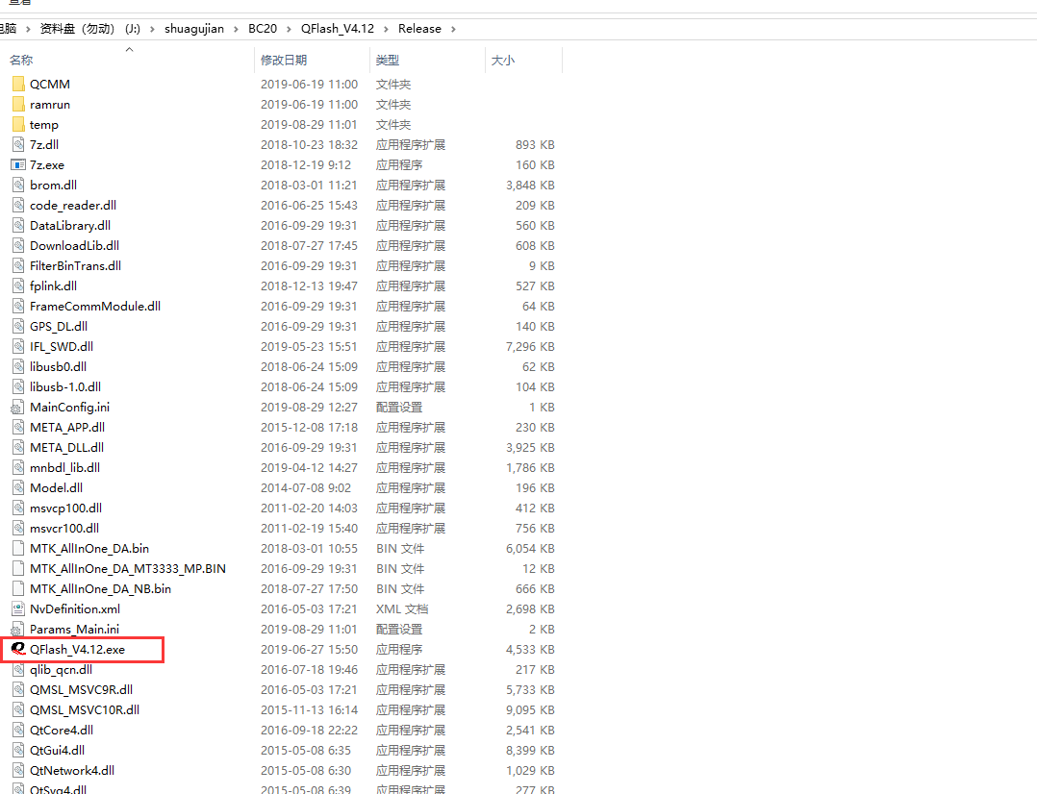This screenshot has height=794, width=1037.
Task: Select the file name META_DLL.dll
Action: click(66, 448)
